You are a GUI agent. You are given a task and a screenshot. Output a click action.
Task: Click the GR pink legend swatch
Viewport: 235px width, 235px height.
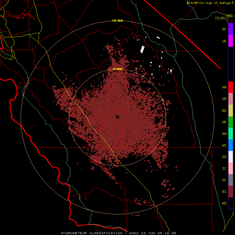pos(231,99)
